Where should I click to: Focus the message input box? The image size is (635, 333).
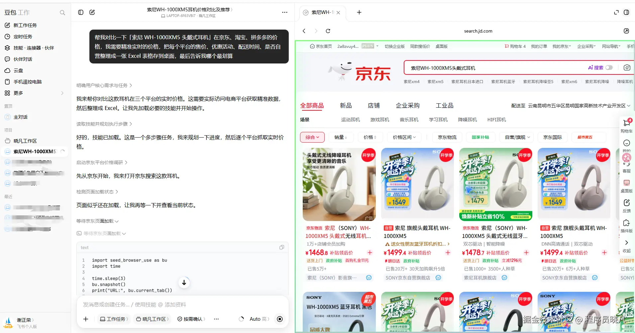pos(182,304)
